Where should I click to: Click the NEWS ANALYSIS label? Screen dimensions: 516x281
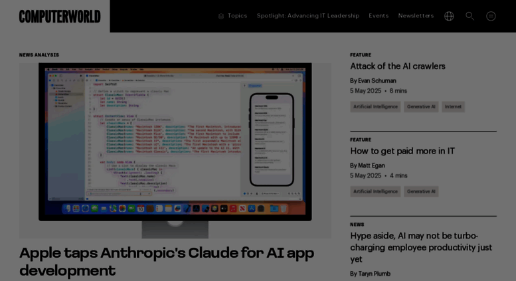(39, 55)
